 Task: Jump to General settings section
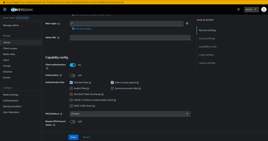click(x=207, y=30)
